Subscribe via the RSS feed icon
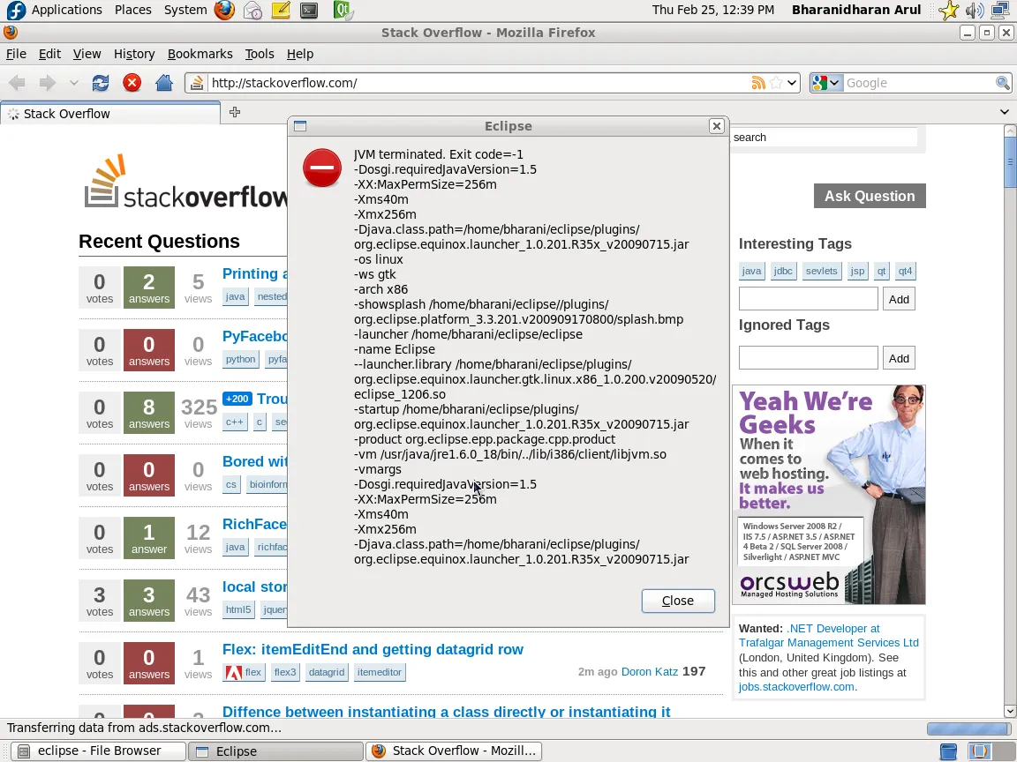This screenshot has height=762, width=1017. coord(758,83)
